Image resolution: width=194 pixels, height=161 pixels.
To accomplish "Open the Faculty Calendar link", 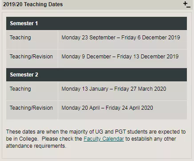I will pyautogui.click(x=104, y=139).
